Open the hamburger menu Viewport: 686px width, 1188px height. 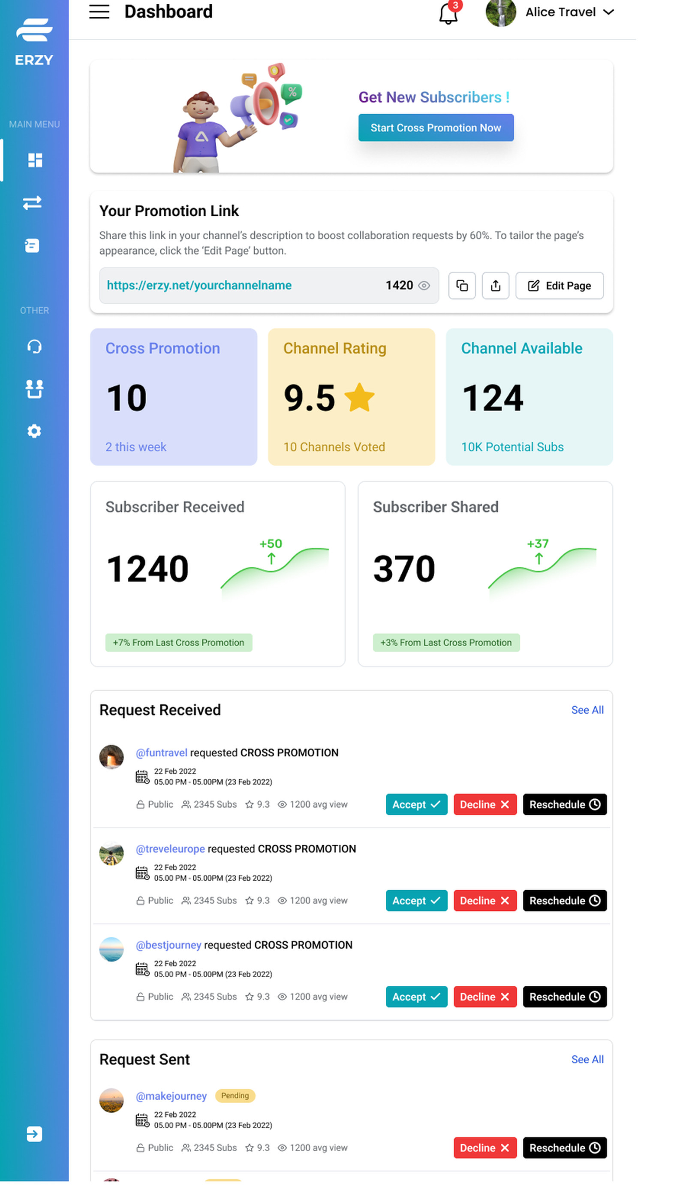[x=99, y=11]
